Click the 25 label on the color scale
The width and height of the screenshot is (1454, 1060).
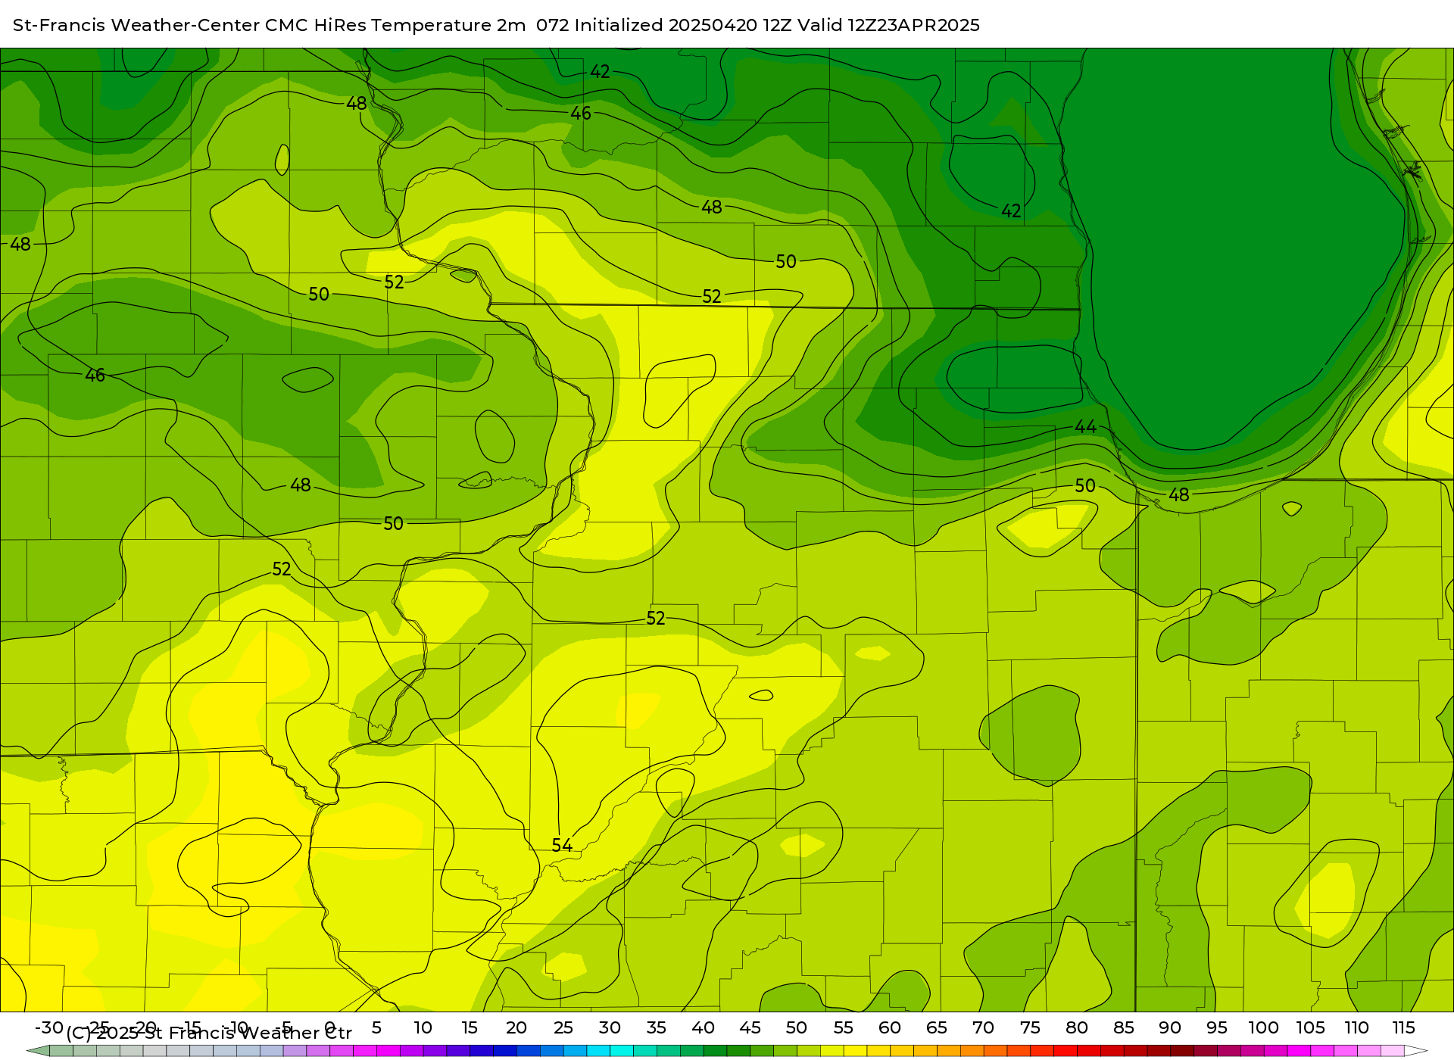563,1027
